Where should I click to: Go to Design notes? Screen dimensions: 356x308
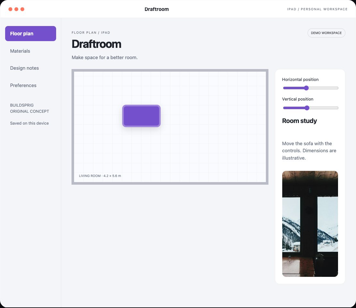point(24,68)
